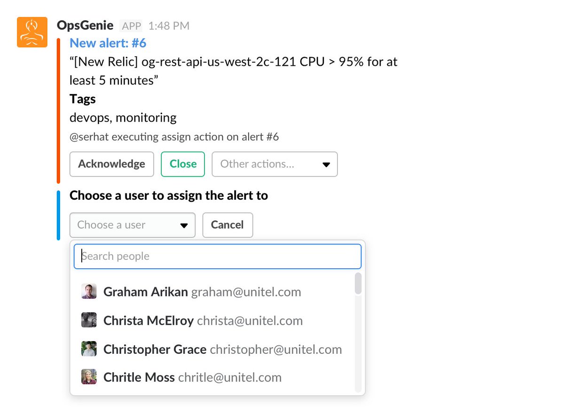The width and height of the screenshot is (564, 413).
Task: Click Graham Arikan's avatar thumbnail
Action: [x=89, y=291]
